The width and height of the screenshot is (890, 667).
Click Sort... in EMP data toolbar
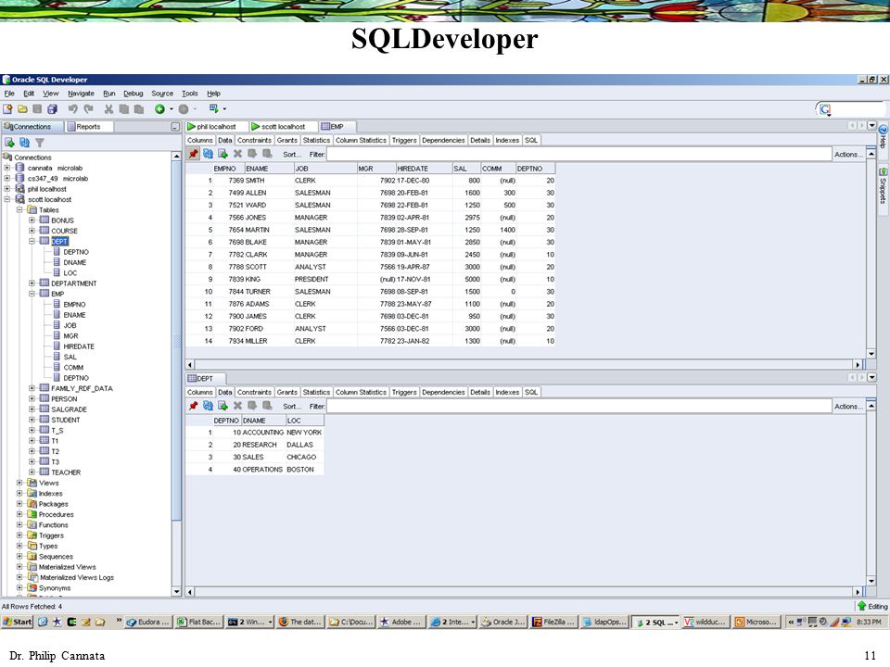[292, 155]
